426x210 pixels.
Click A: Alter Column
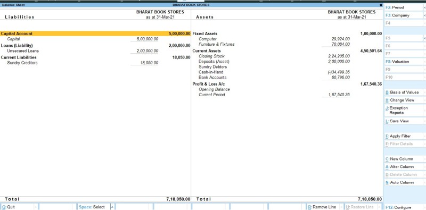click(404, 167)
